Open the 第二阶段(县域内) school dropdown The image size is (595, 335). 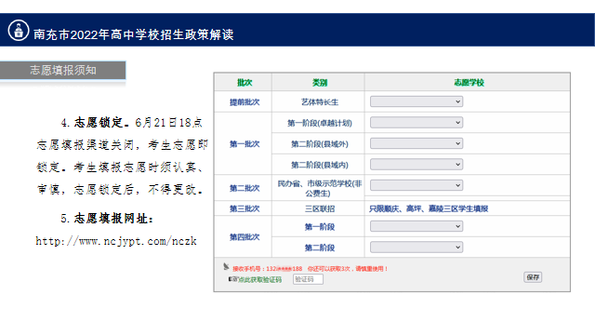pos(416,164)
